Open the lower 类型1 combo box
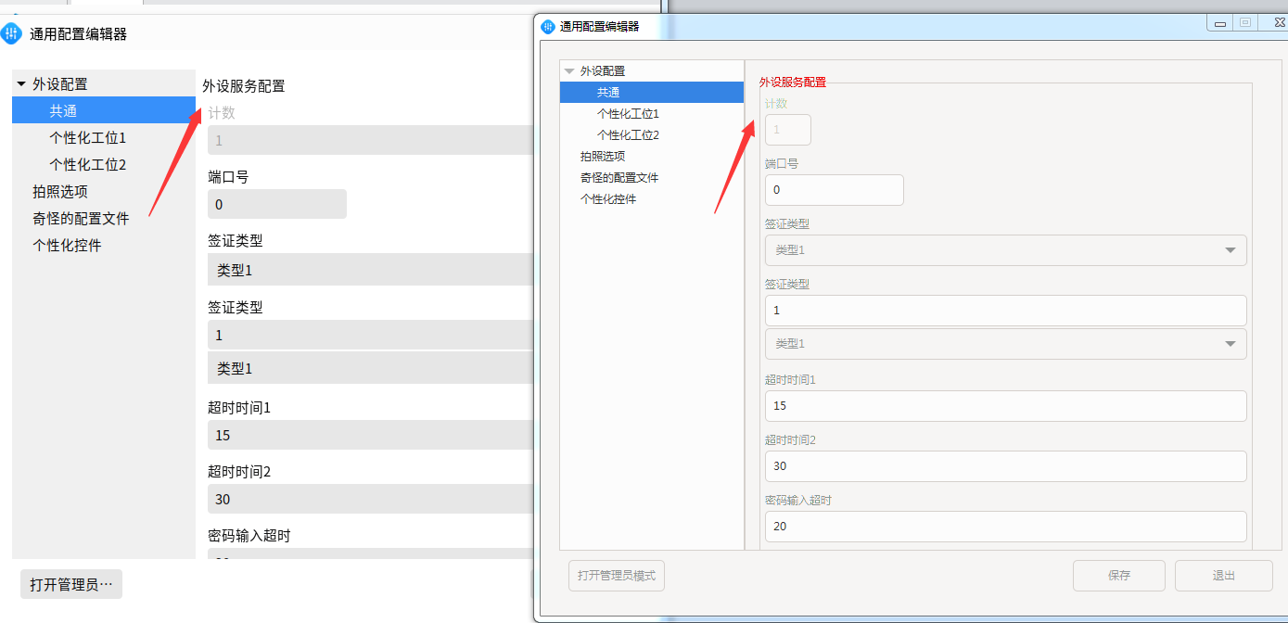This screenshot has height=623, width=1288. point(1005,344)
